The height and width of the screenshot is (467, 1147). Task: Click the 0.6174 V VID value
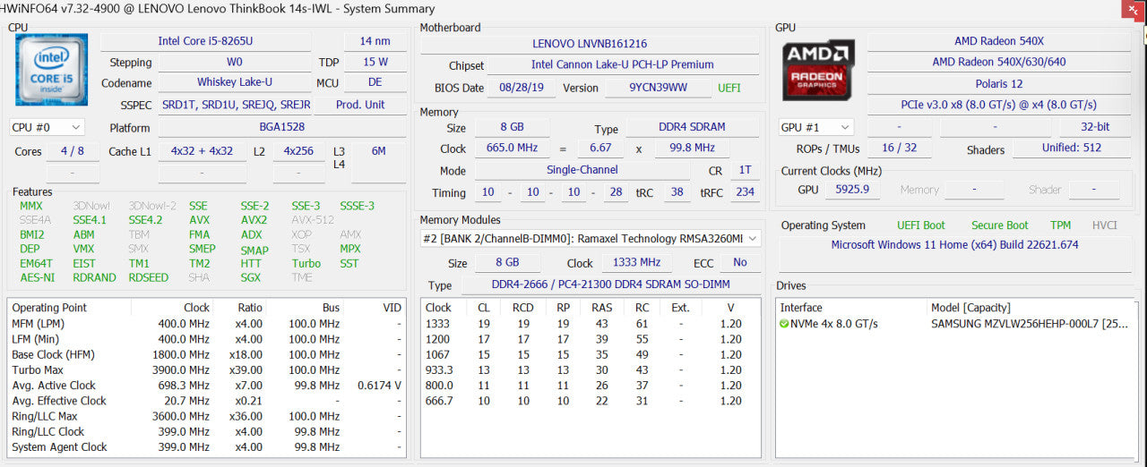point(379,386)
